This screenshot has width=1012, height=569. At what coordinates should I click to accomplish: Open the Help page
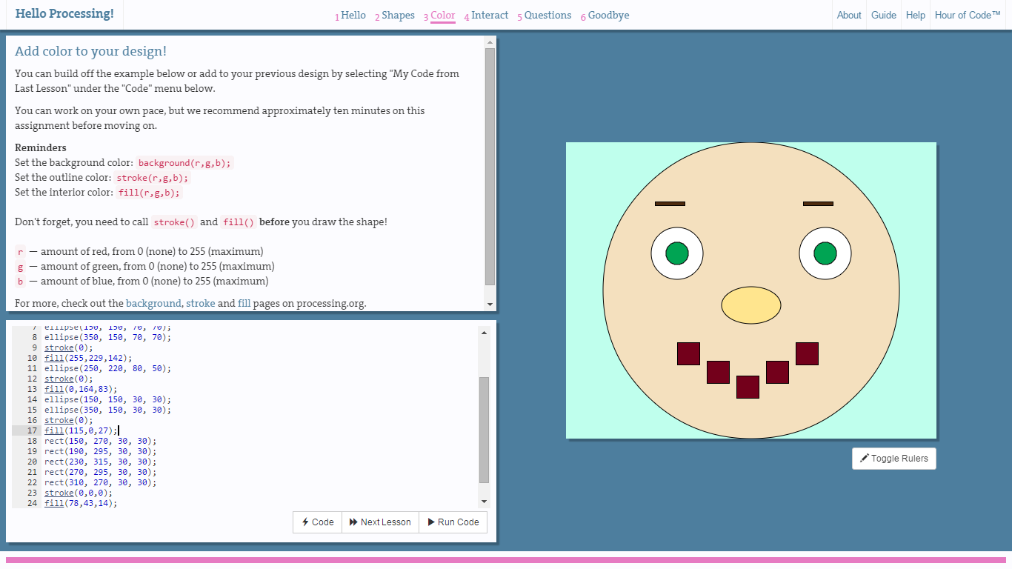[915, 15]
